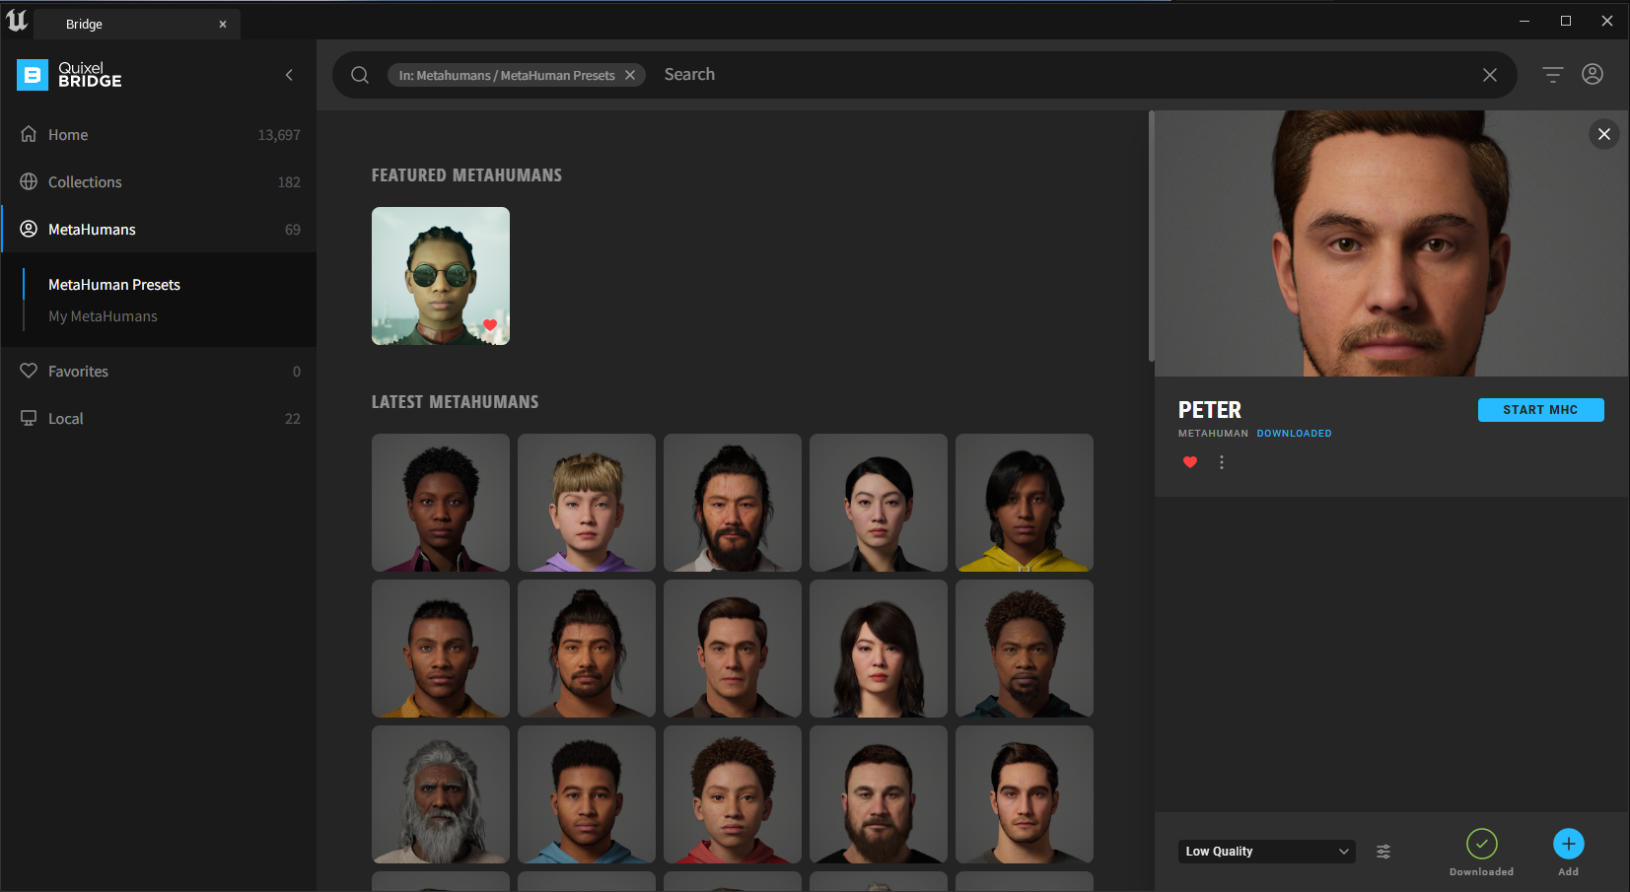
Task: Open the Collections section
Action: coord(160,182)
